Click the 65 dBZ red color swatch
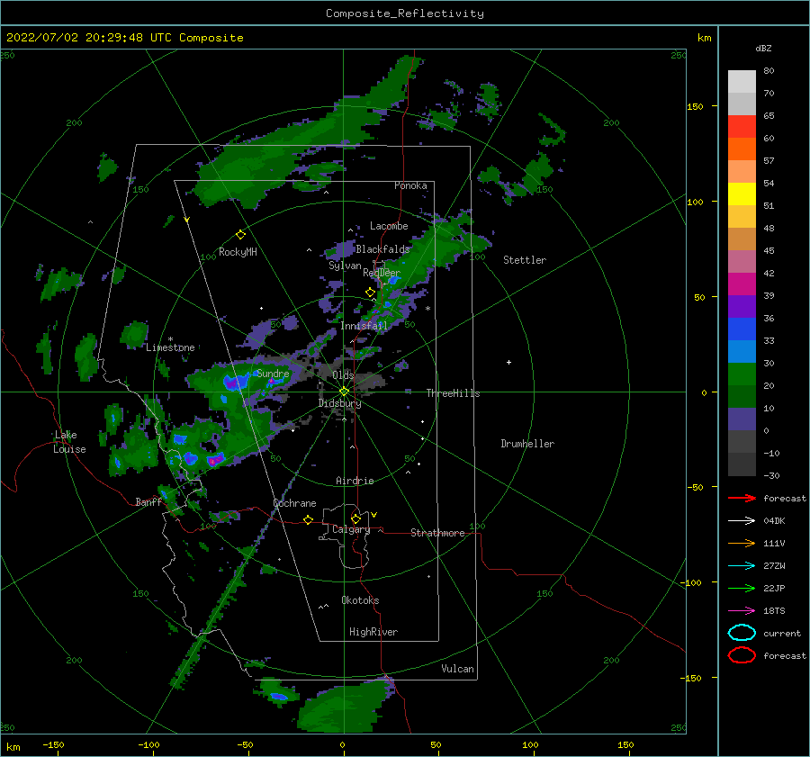Screen dimensions: 810x757 pos(742,127)
